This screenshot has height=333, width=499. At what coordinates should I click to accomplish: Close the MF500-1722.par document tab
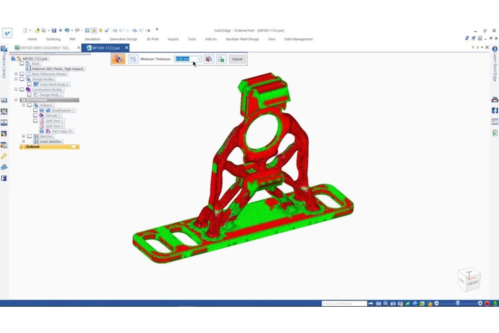click(127, 48)
